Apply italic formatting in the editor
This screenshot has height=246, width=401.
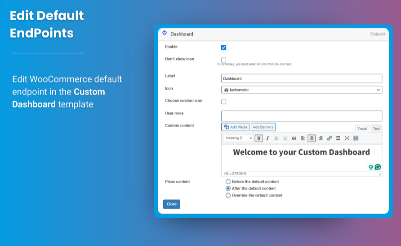click(x=267, y=138)
